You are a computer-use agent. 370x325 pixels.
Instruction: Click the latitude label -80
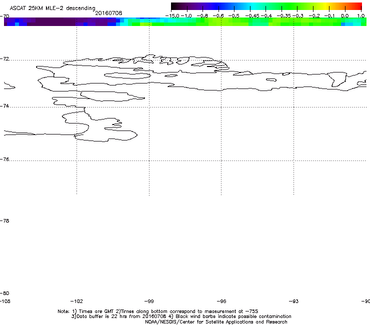point(4,293)
